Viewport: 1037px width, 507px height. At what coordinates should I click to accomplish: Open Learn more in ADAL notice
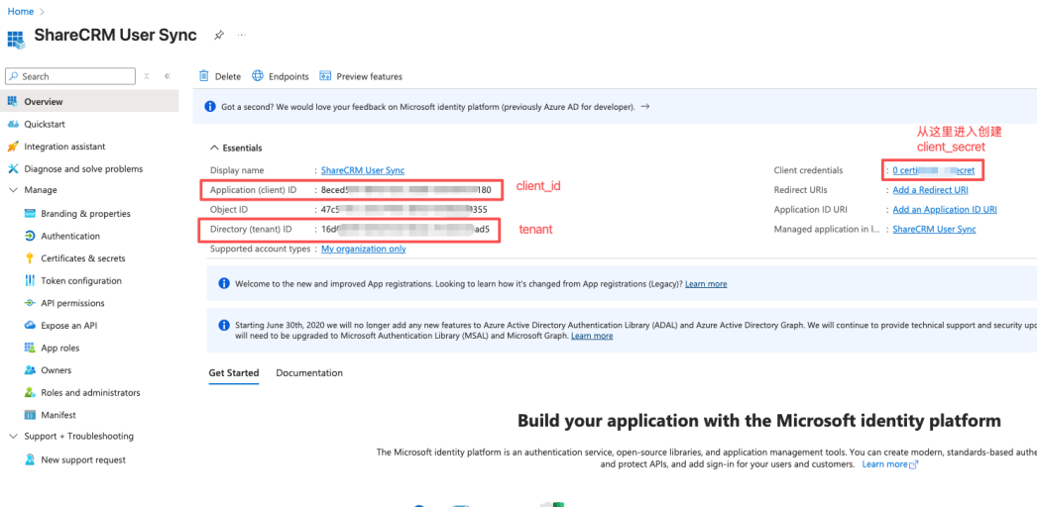coord(592,336)
